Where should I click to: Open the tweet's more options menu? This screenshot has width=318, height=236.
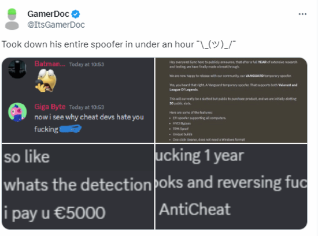tap(302, 14)
